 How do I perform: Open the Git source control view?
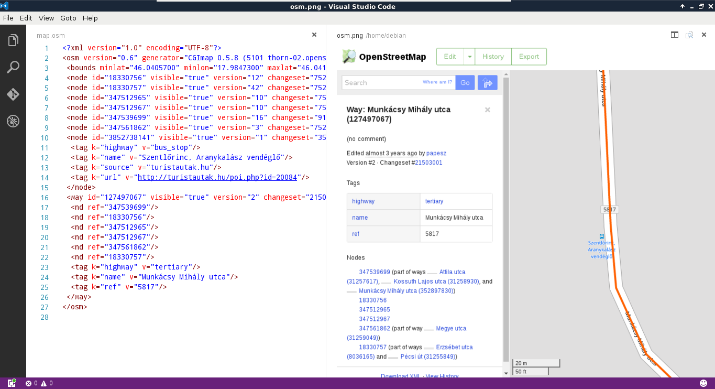coord(13,94)
